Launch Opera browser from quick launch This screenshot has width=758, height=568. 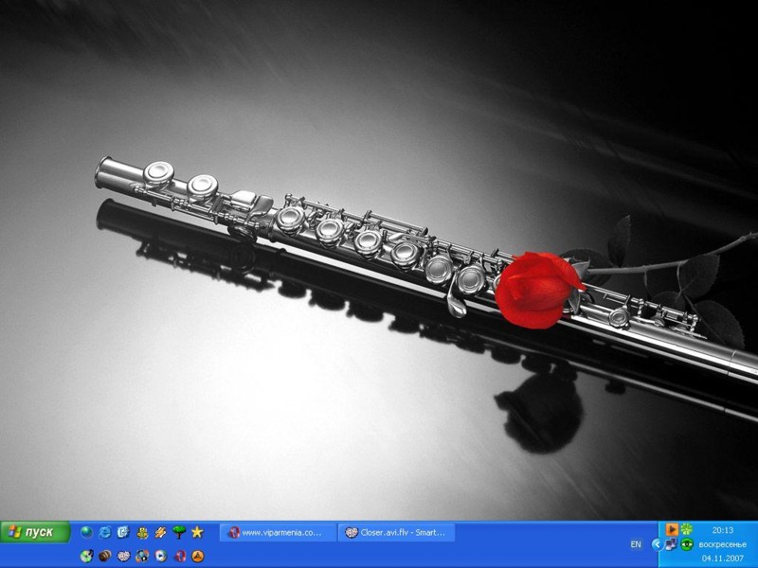tap(179, 556)
